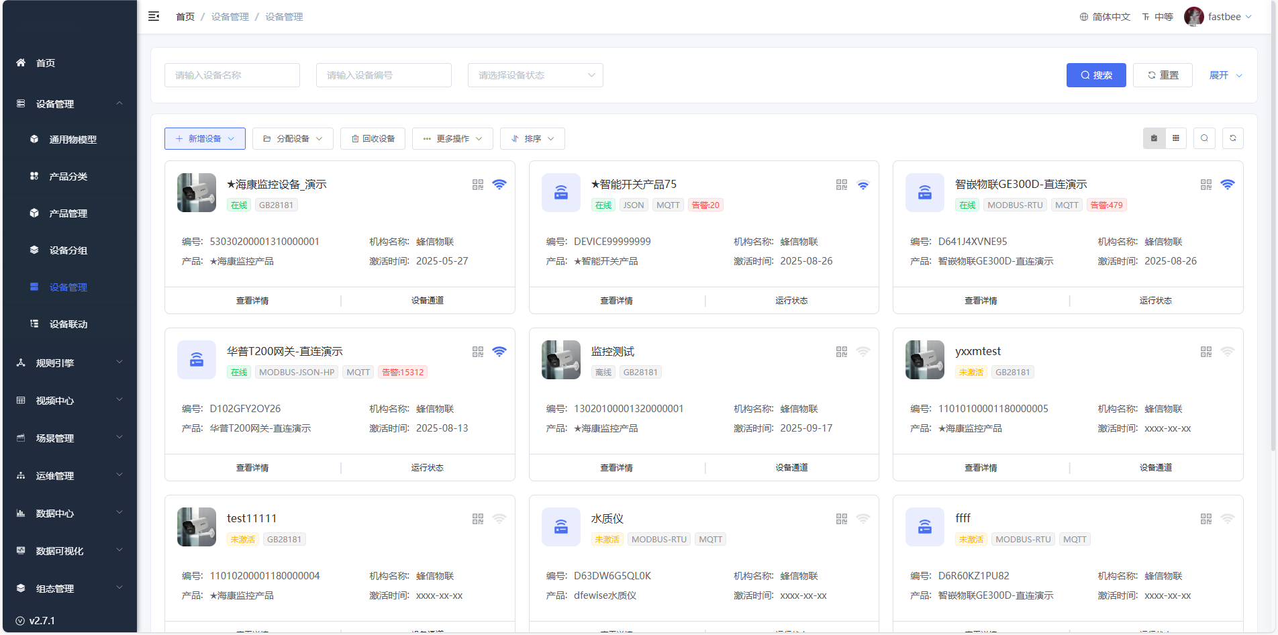The width and height of the screenshot is (1278, 635).
Task: Switch to list grid view mode
Action: (x=1176, y=138)
